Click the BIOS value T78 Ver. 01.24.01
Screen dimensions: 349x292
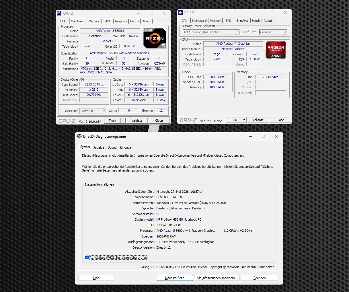tap(169, 225)
